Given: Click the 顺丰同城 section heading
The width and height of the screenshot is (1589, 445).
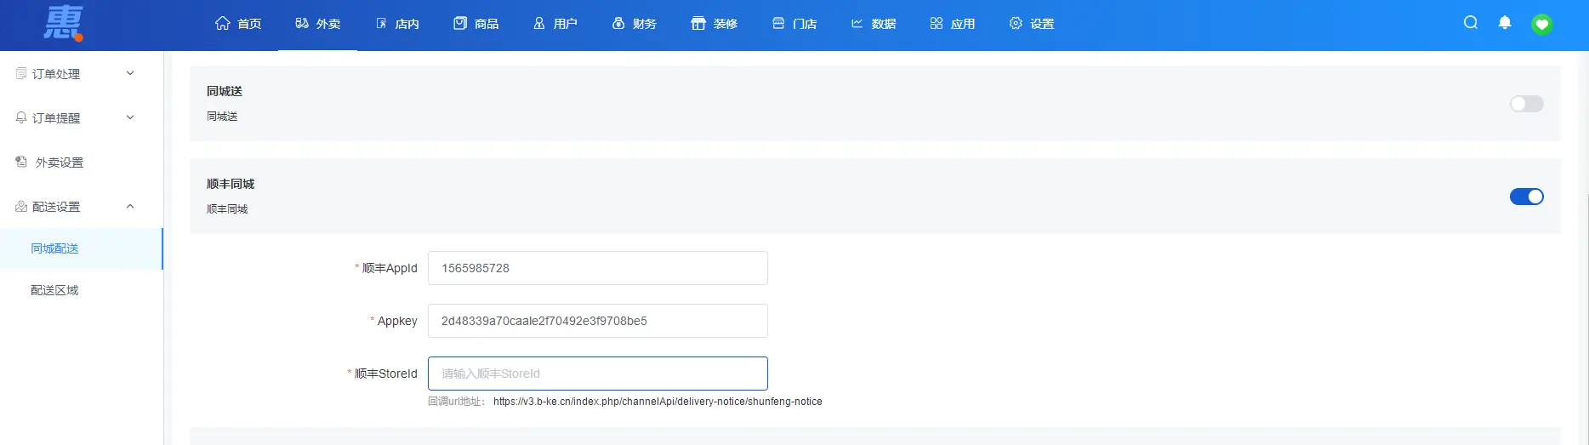Looking at the screenshot, I should coord(231,184).
